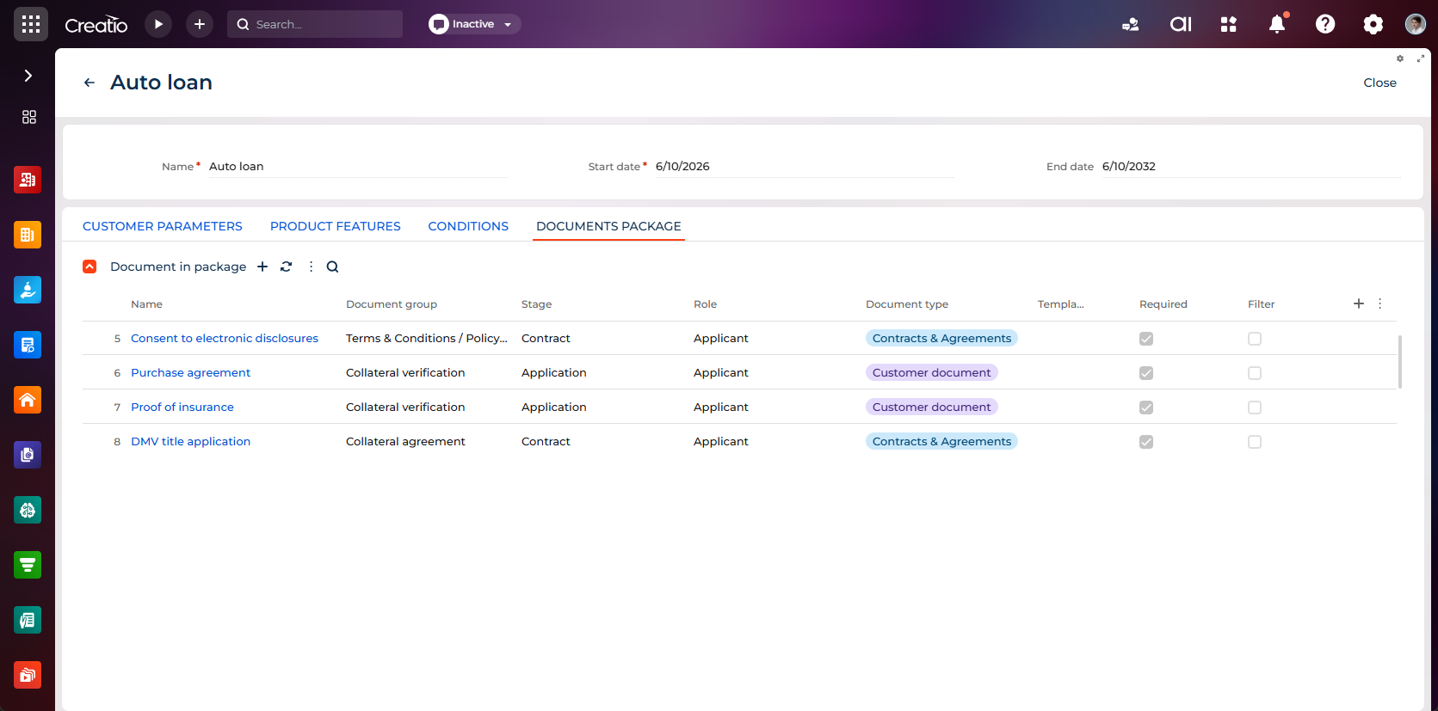Go back using the arrow beside Auto loan
Image resolution: width=1438 pixels, height=711 pixels.
point(89,83)
